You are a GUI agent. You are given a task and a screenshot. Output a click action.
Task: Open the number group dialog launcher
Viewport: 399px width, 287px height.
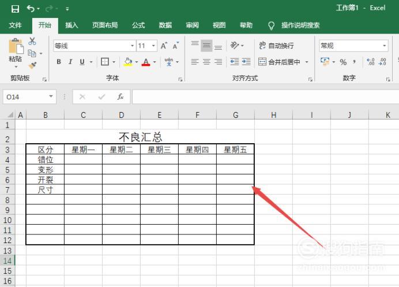[388, 80]
